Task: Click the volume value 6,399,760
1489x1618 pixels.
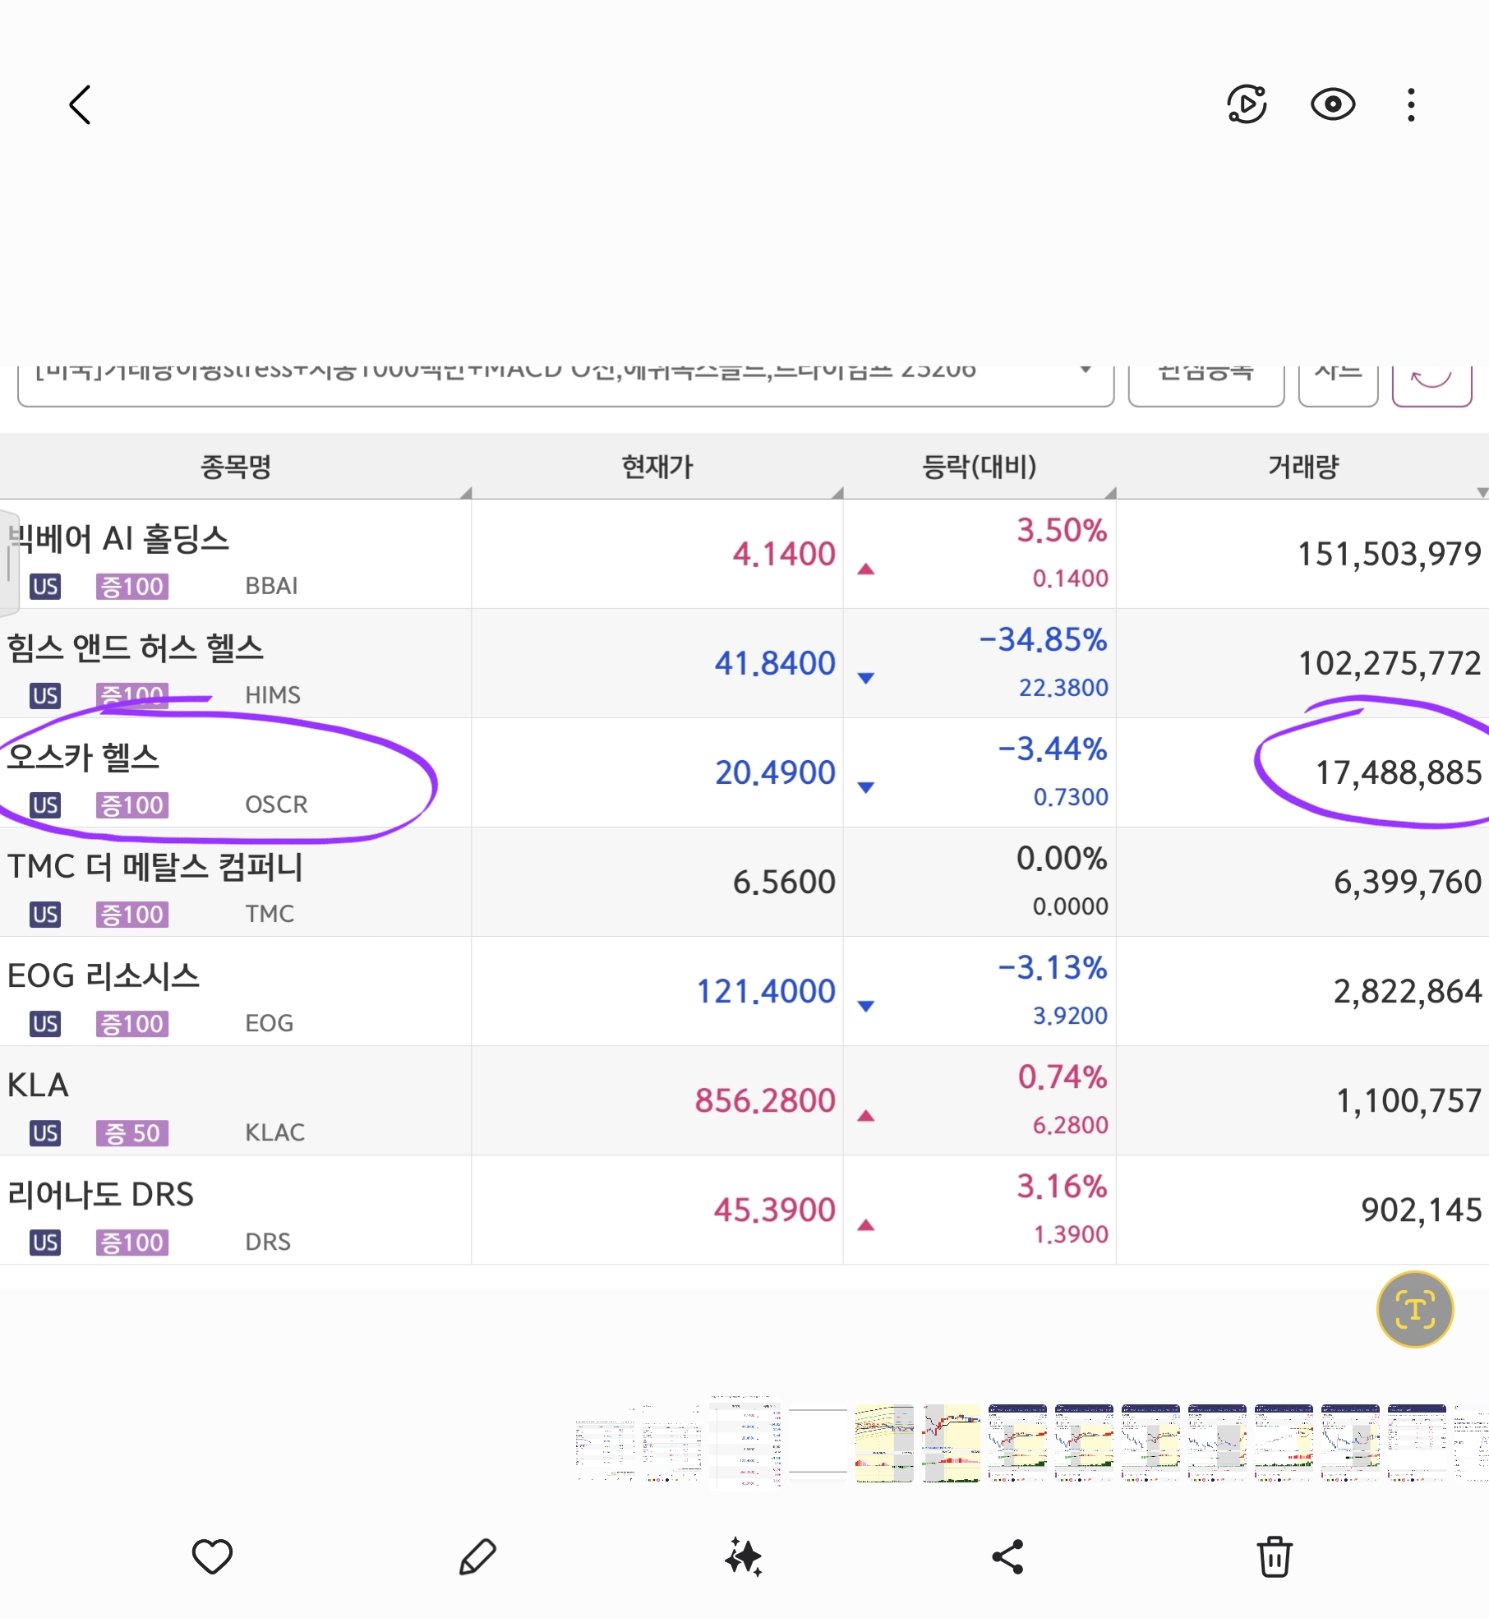Action: (1407, 883)
